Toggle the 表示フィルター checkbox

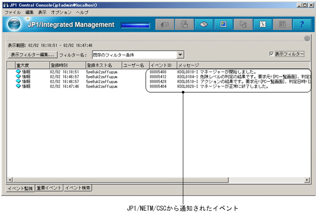272,54
